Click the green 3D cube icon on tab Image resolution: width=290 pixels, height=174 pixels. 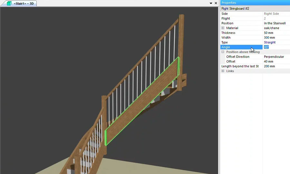(x=9, y=3)
